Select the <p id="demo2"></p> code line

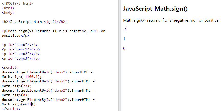pyautogui.click(x=21, y=54)
